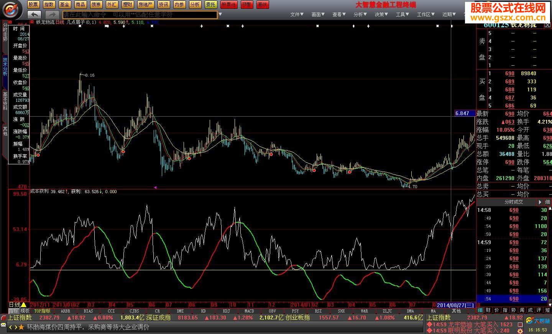
Task: Open the 文件 dropdown menu
Action: click(297, 15)
